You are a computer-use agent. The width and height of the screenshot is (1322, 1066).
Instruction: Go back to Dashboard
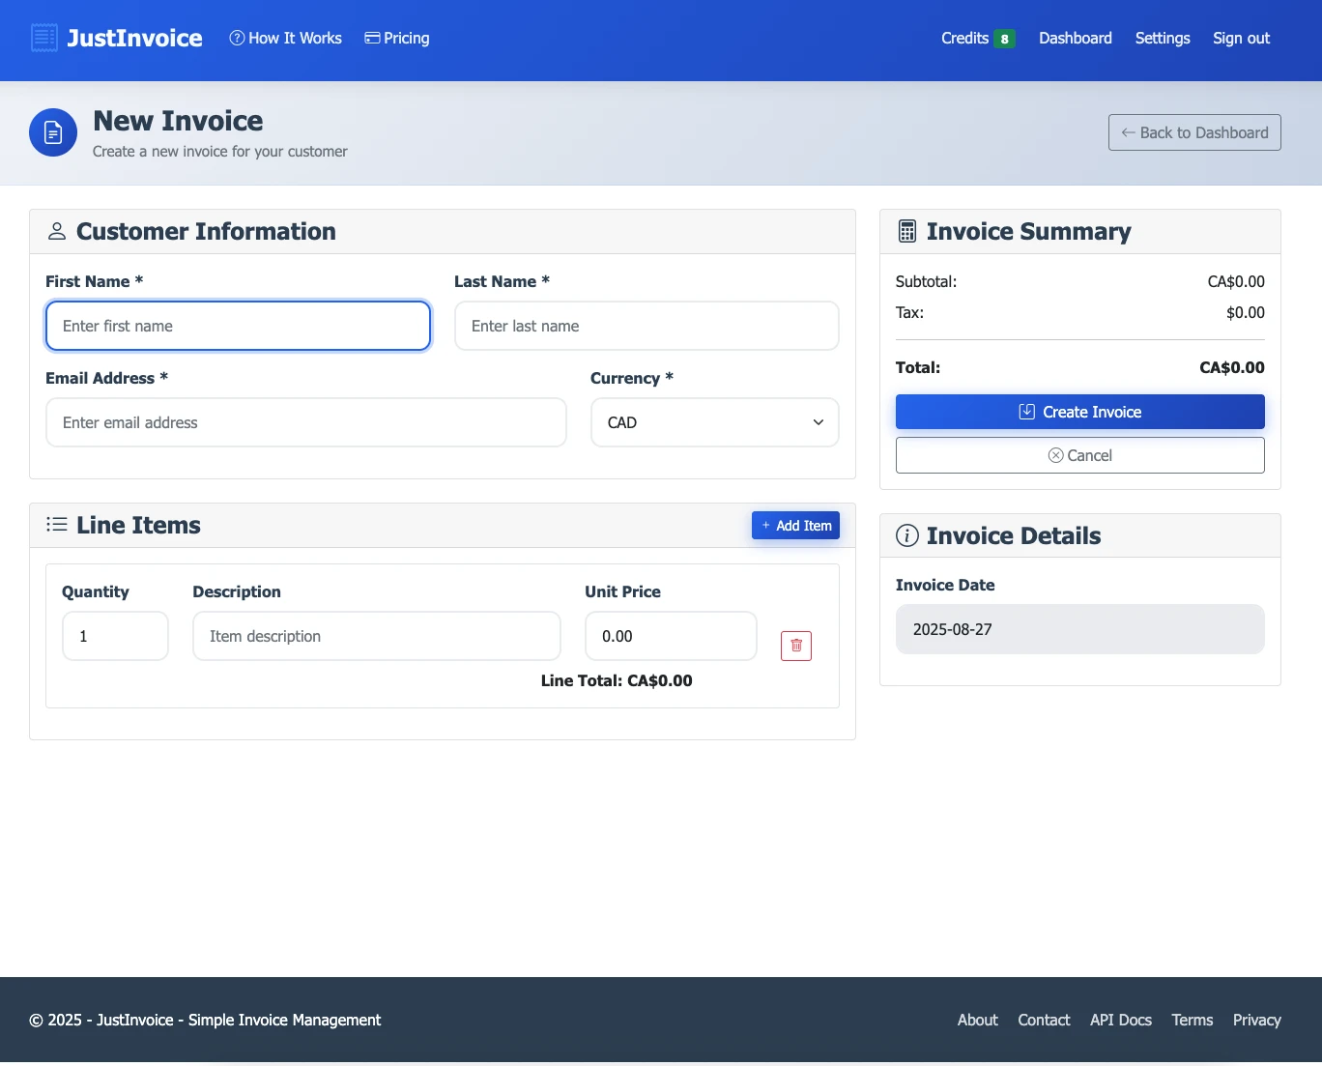pyautogui.click(x=1194, y=132)
